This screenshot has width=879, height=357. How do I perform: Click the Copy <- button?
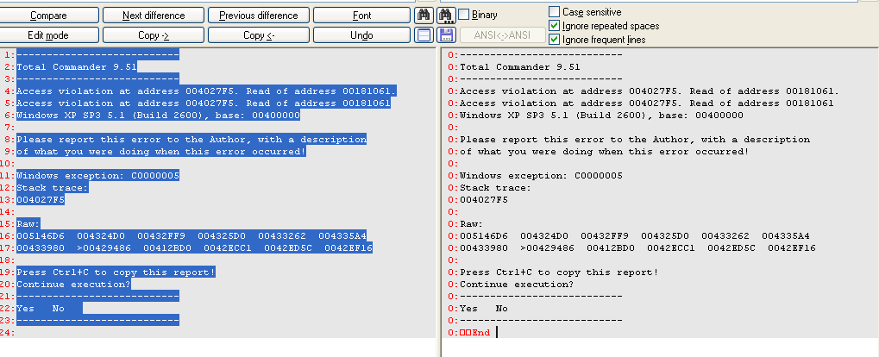pos(259,35)
